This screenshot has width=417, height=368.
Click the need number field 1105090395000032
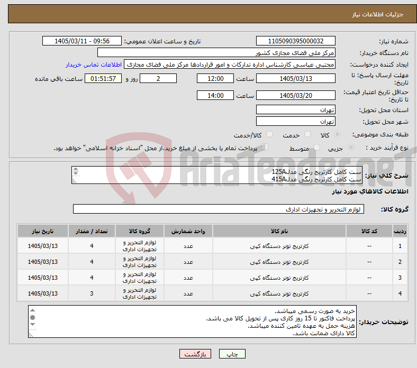pyautogui.click(x=295, y=41)
